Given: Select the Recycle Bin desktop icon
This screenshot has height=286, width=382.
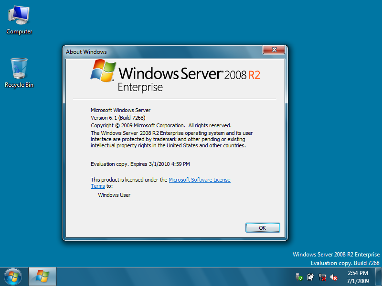Looking at the screenshot, I should (19, 73).
